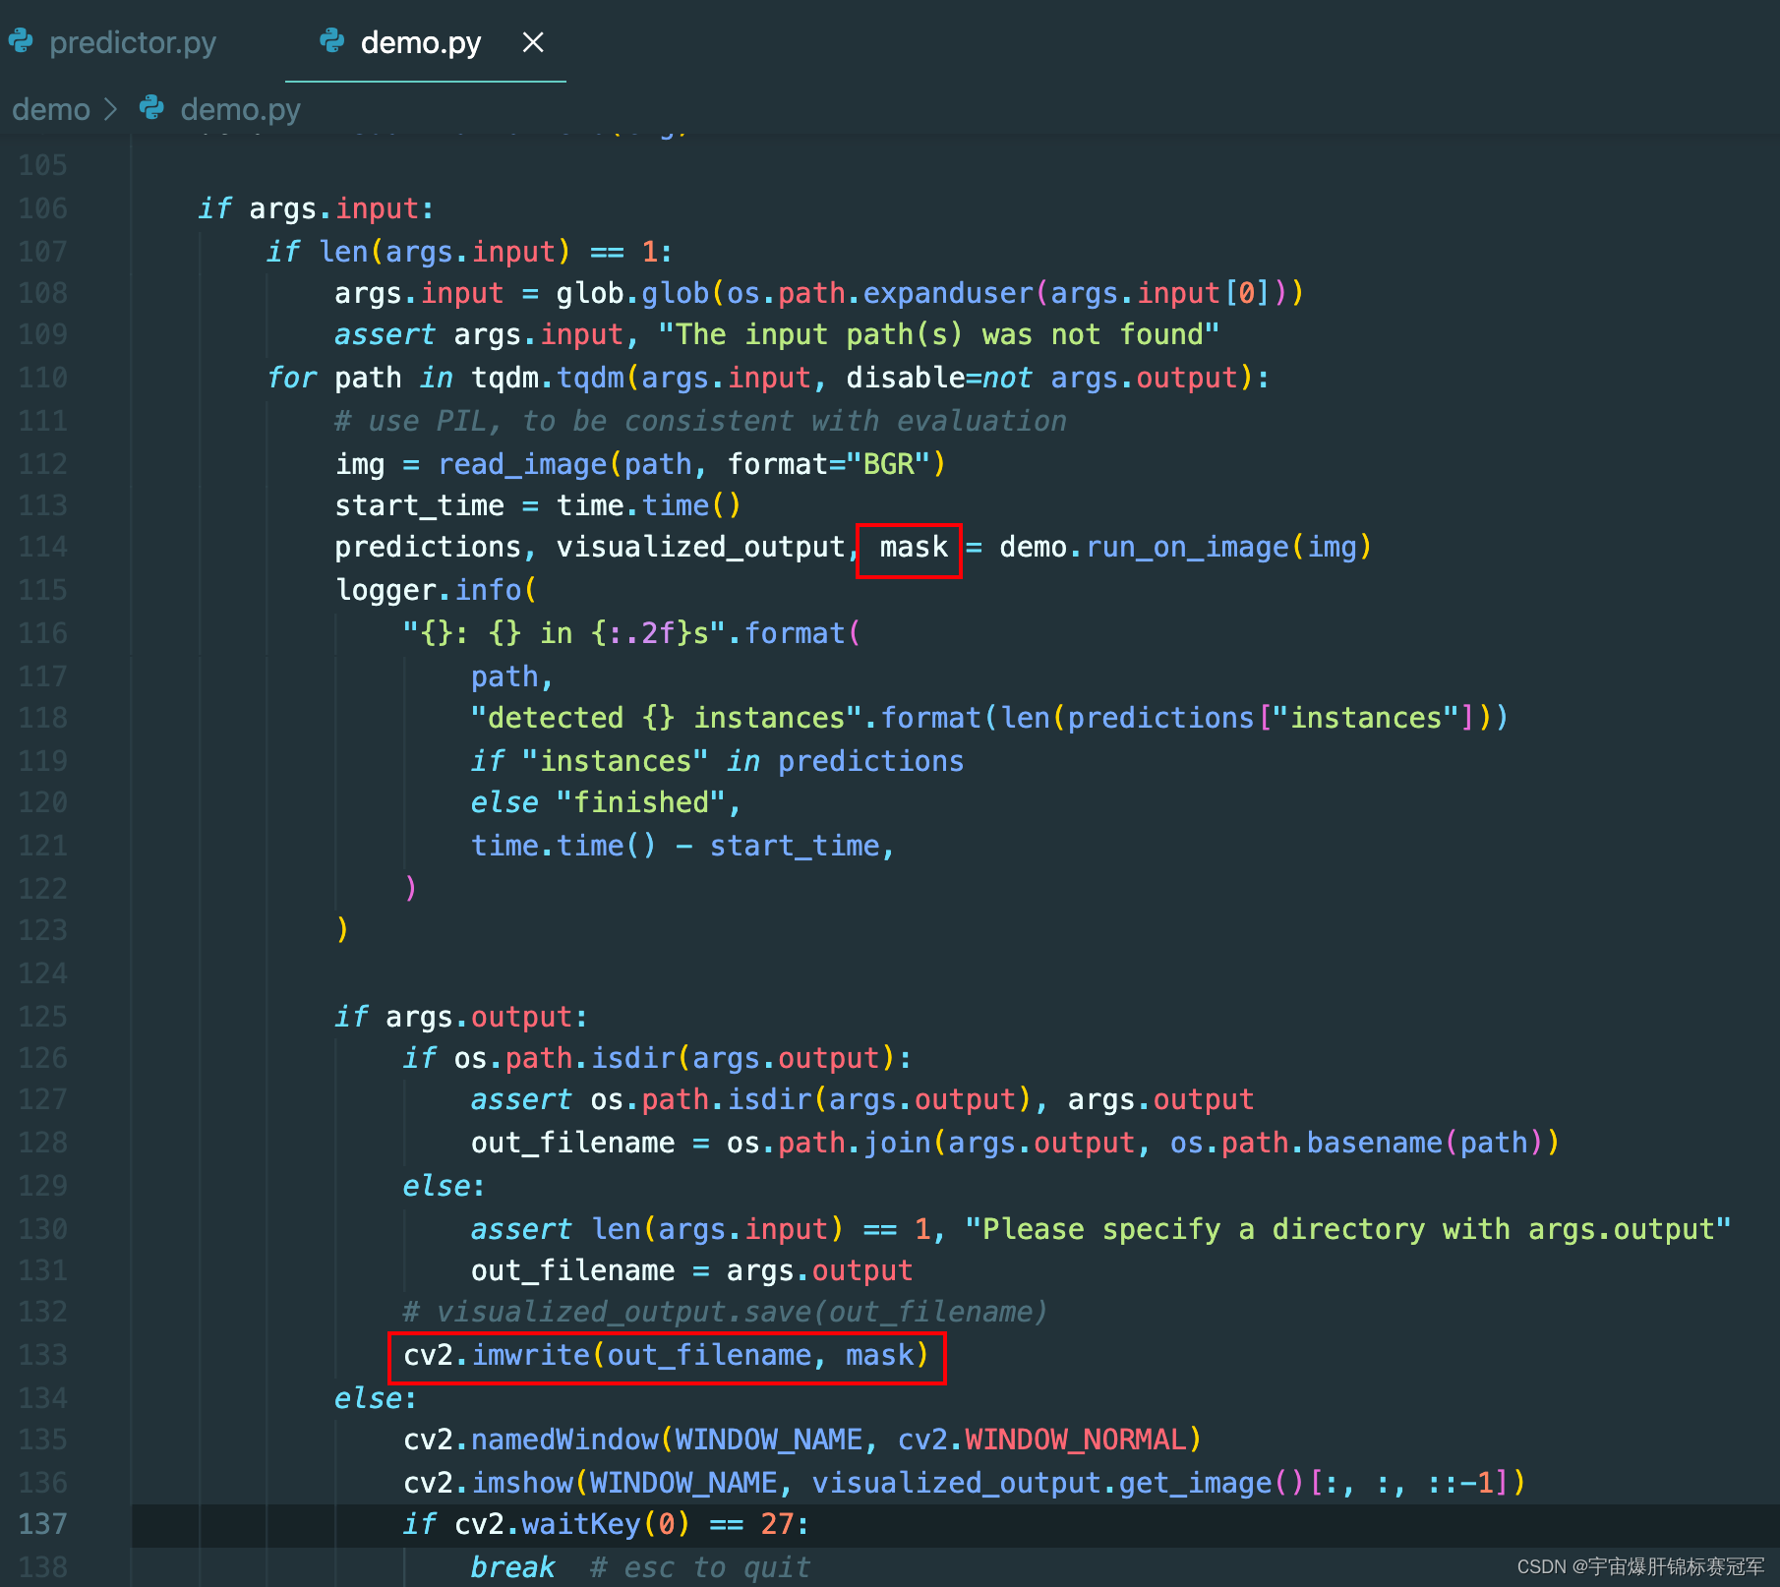Switch to the predictor.py tab
Viewport: 1780px width, 1587px height.
click(133, 42)
